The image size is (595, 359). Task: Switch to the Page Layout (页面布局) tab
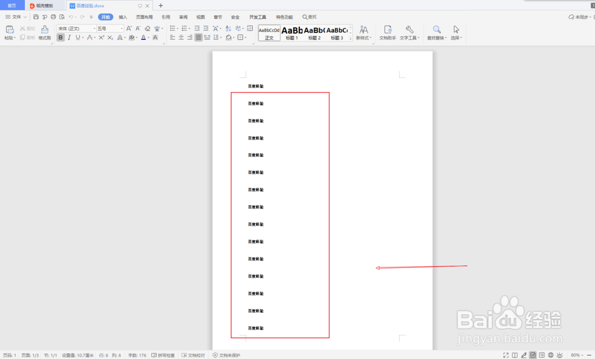144,17
